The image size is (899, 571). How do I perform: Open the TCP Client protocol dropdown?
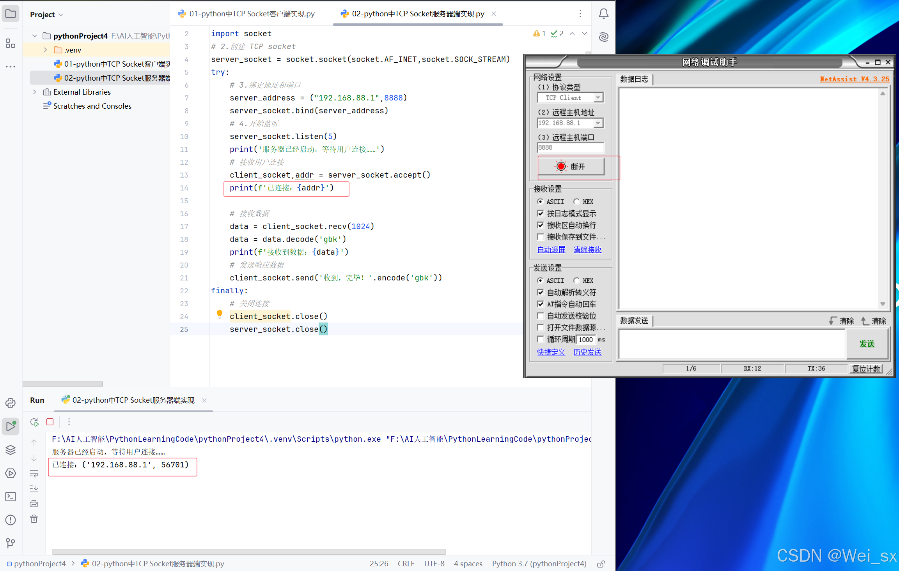click(x=599, y=97)
